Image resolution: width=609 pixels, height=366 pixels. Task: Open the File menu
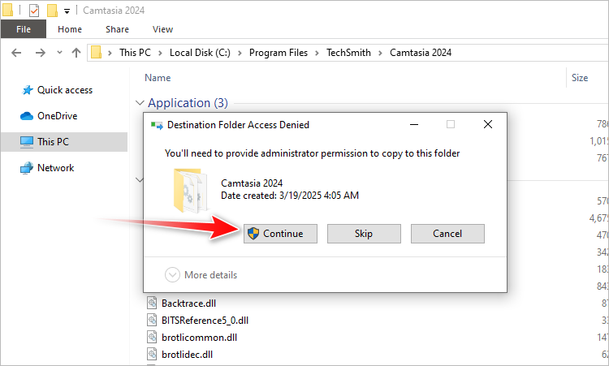tap(23, 29)
